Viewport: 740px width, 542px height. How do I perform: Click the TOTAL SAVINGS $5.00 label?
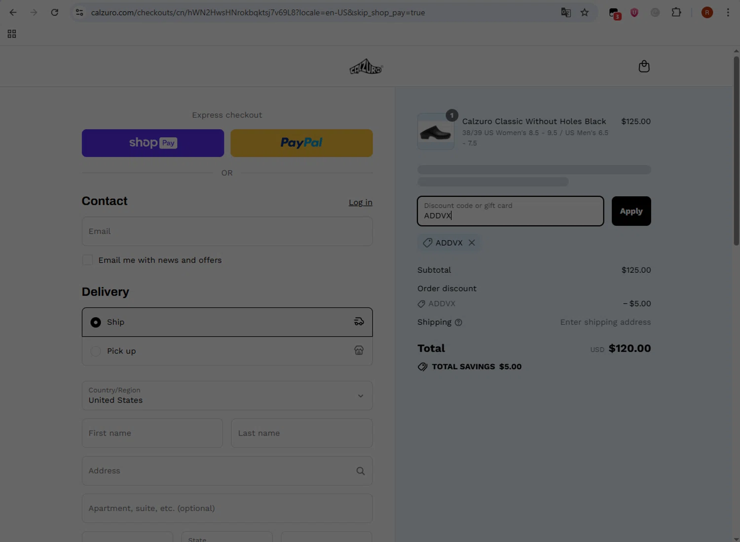click(x=477, y=367)
